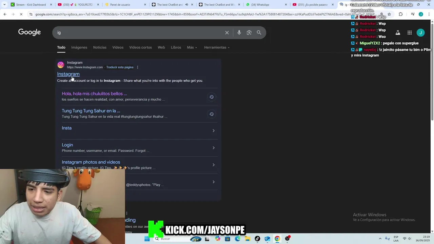Open Hola, hola mis chululitos bellos link
The width and height of the screenshot is (434, 244).
[x=94, y=94]
